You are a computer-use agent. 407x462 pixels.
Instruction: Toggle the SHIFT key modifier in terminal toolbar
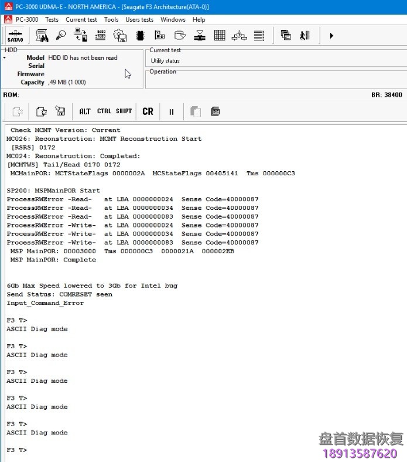click(124, 111)
